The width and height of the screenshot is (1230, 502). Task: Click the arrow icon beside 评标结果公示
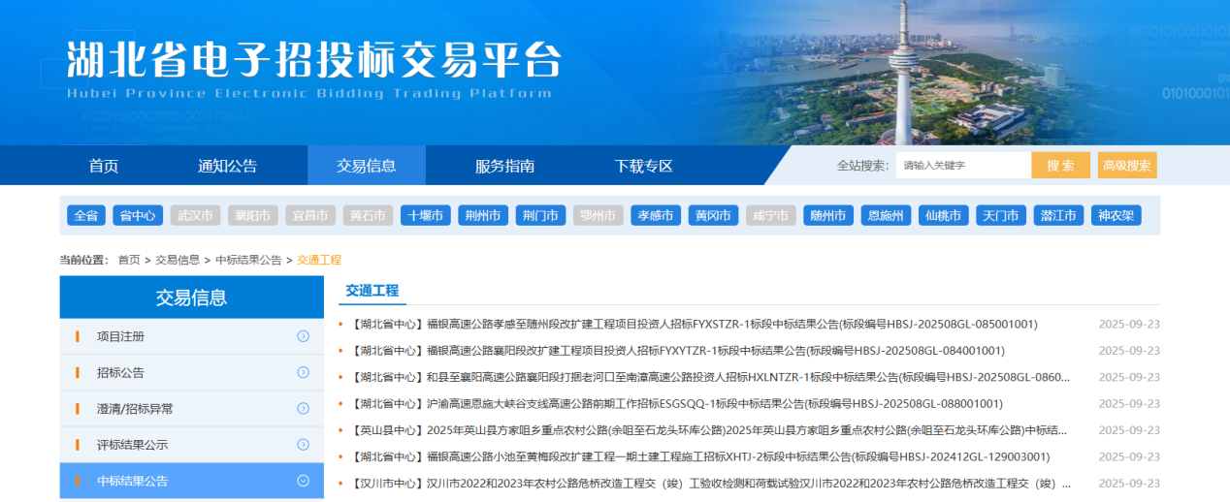(303, 444)
